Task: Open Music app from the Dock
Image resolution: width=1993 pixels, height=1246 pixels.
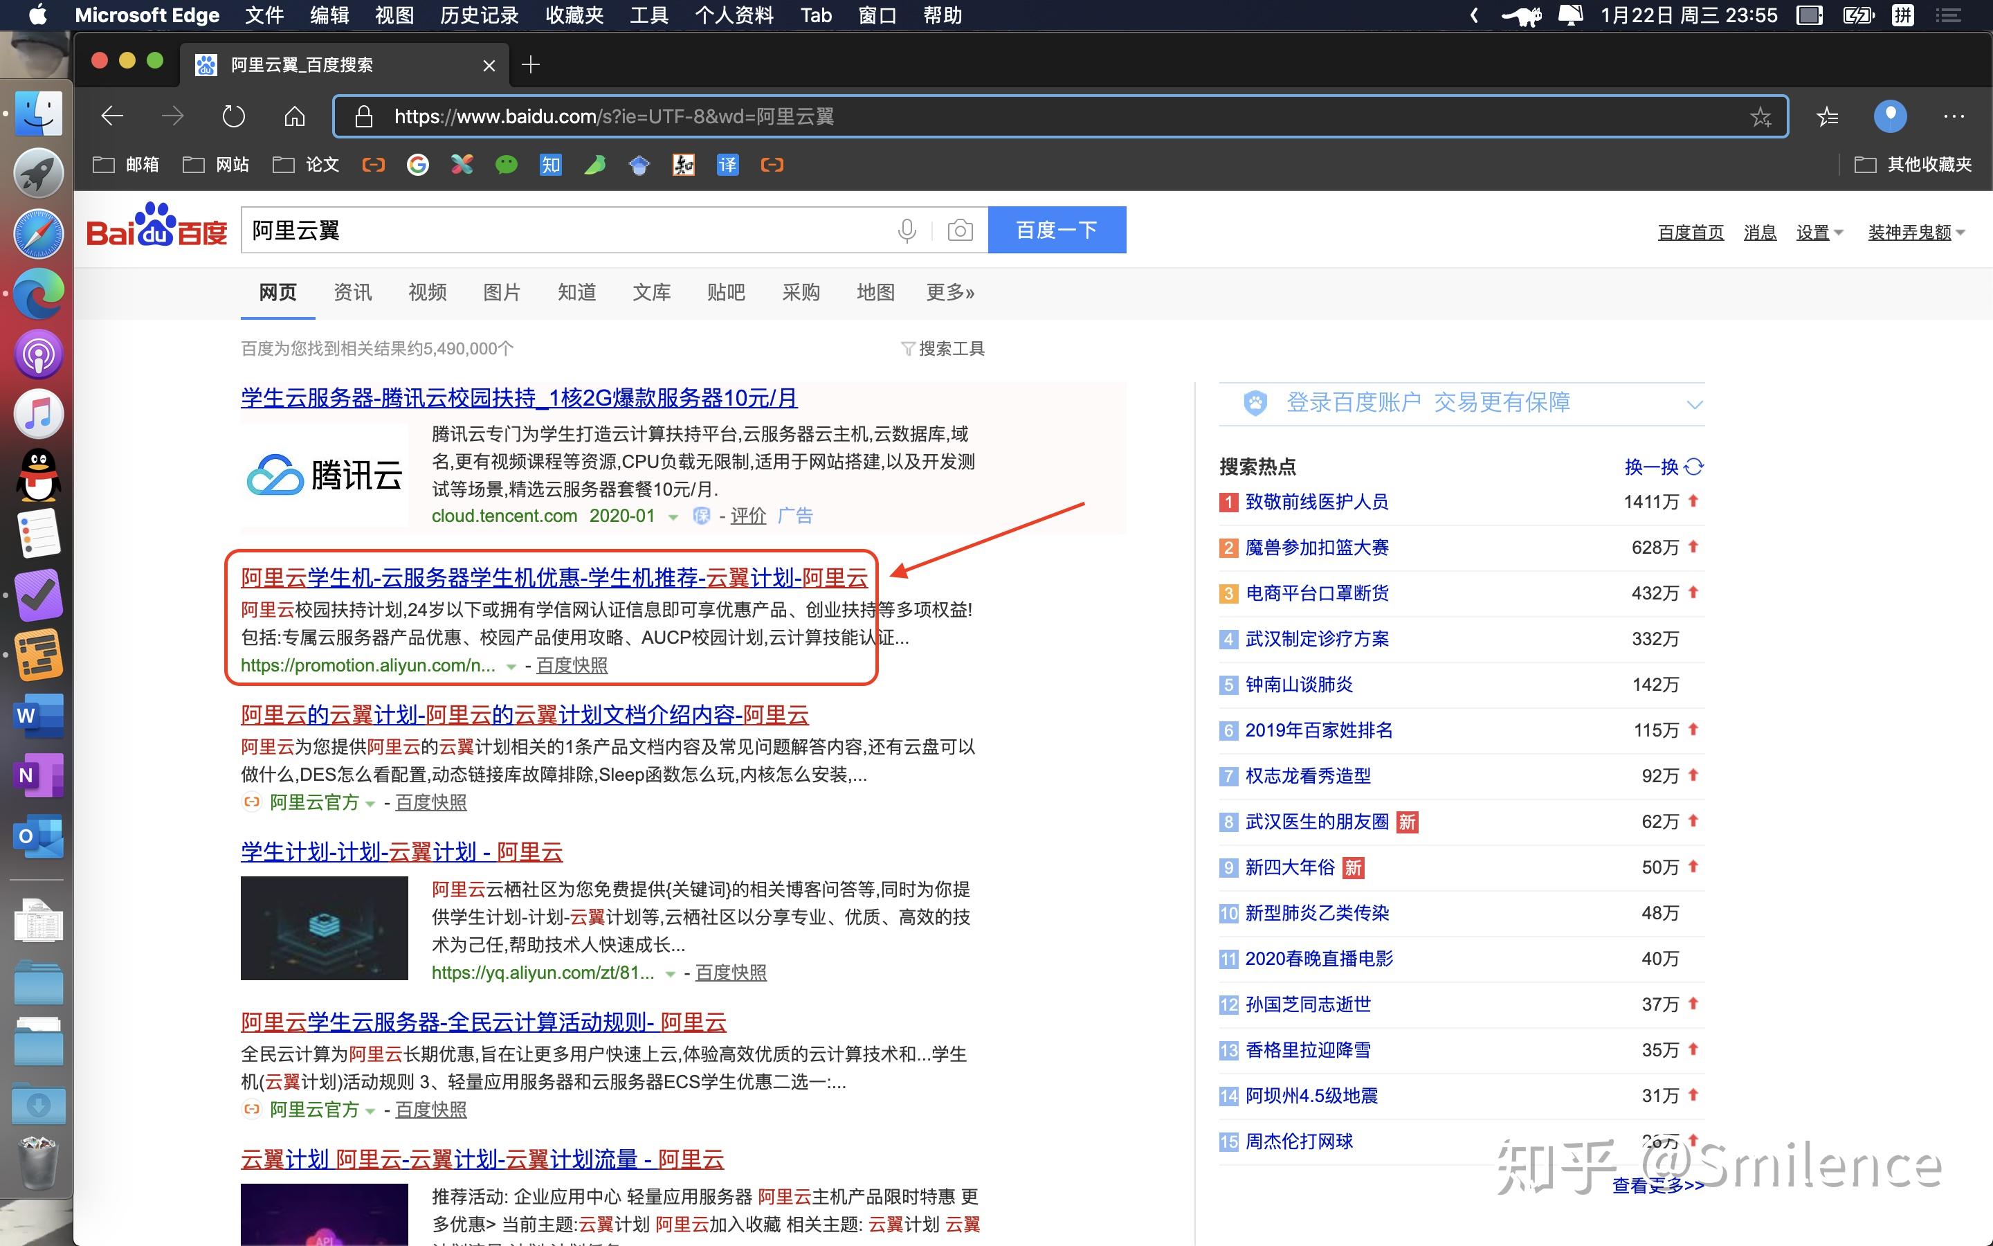Action: (x=38, y=414)
